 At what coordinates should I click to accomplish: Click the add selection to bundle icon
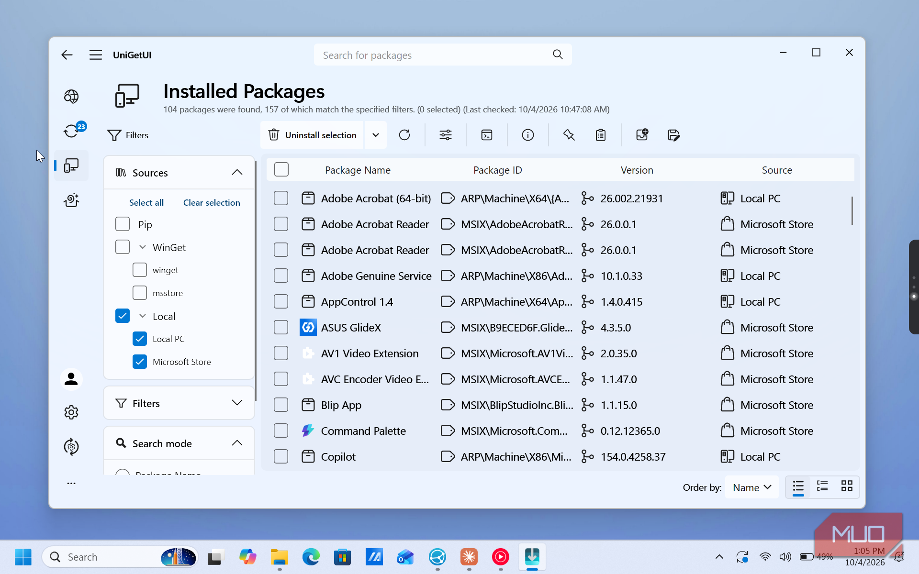tap(642, 135)
